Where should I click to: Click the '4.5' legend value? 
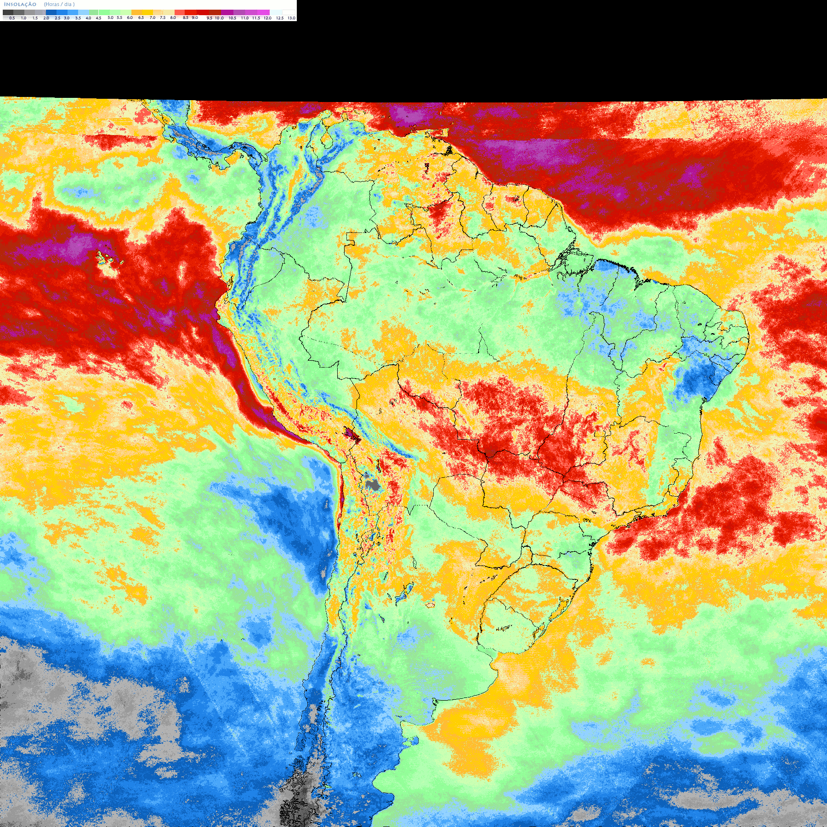(98, 18)
